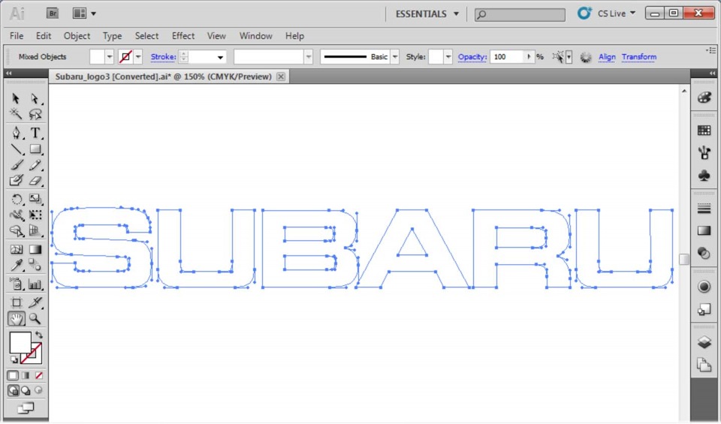Choose the Eyedropper tool
This screenshot has width=721, height=424.
pos(16,265)
